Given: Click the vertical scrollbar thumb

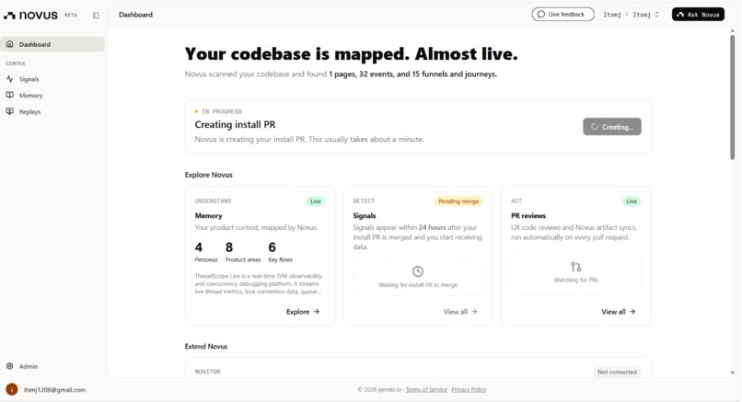Looking at the screenshot, I should click(732, 97).
